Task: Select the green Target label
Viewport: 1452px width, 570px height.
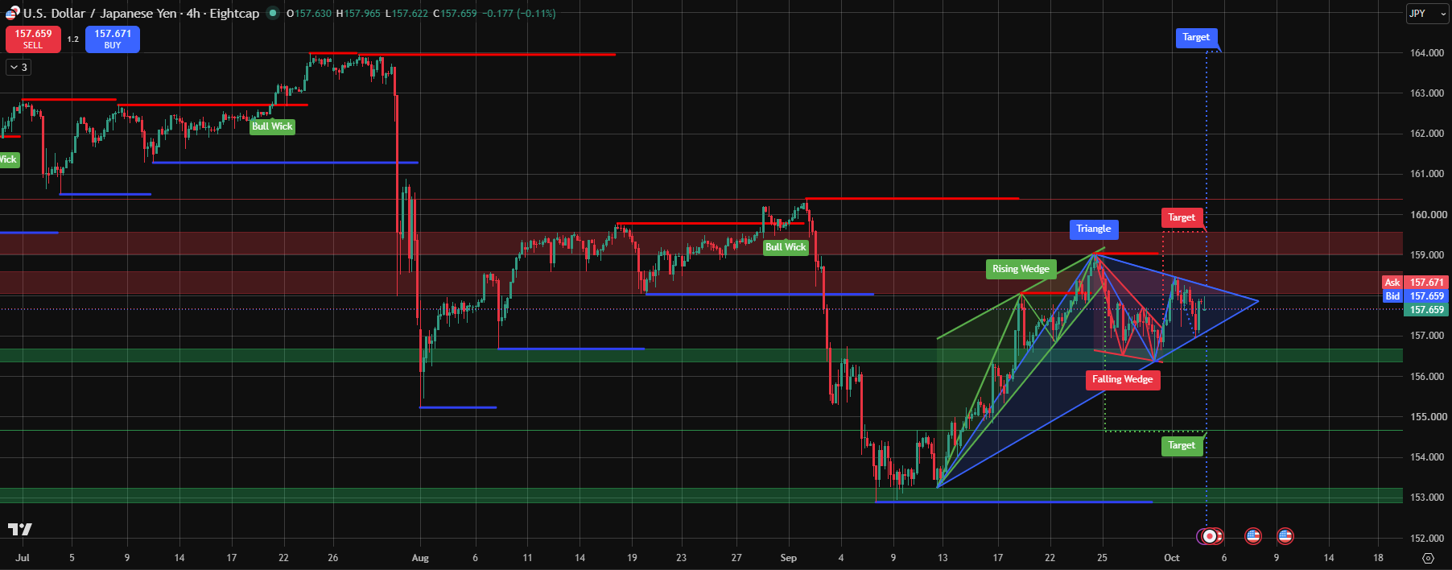Action: 1182,445
